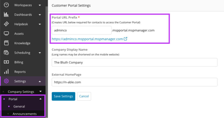Select General under Portal
The width and height of the screenshot is (224, 118).
pos(19,106)
